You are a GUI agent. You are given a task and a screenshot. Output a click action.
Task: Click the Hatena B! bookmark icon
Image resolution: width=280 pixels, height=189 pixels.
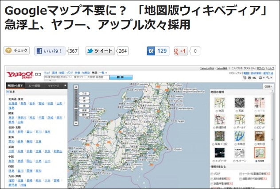[x=152, y=51]
